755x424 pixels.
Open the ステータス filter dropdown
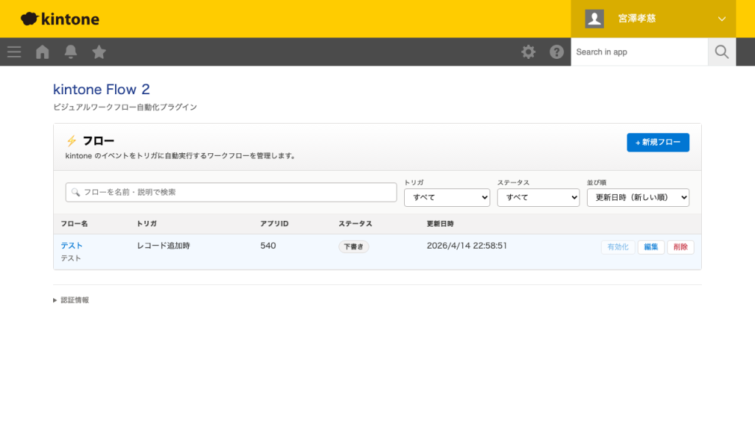pyautogui.click(x=538, y=197)
